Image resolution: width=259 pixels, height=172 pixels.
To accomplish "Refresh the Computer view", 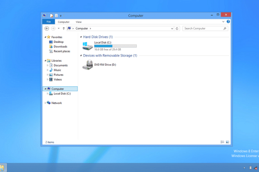I will [177, 29].
